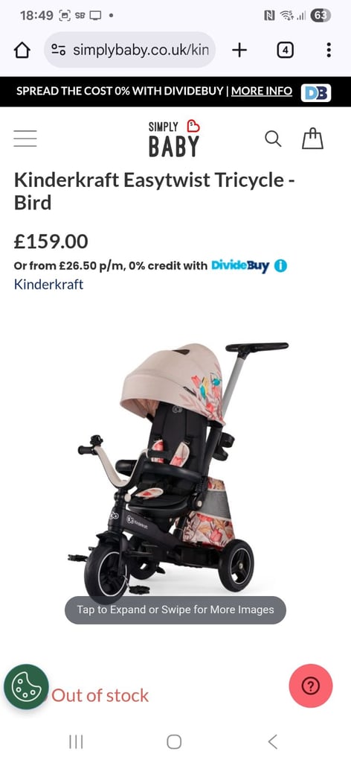Open the Kinderkraft brand link

(48, 284)
